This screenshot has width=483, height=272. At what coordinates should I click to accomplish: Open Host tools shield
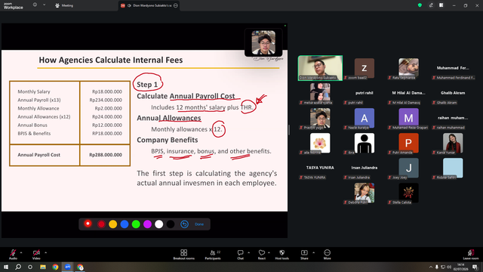pyautogui.click(x=281, y=255)
